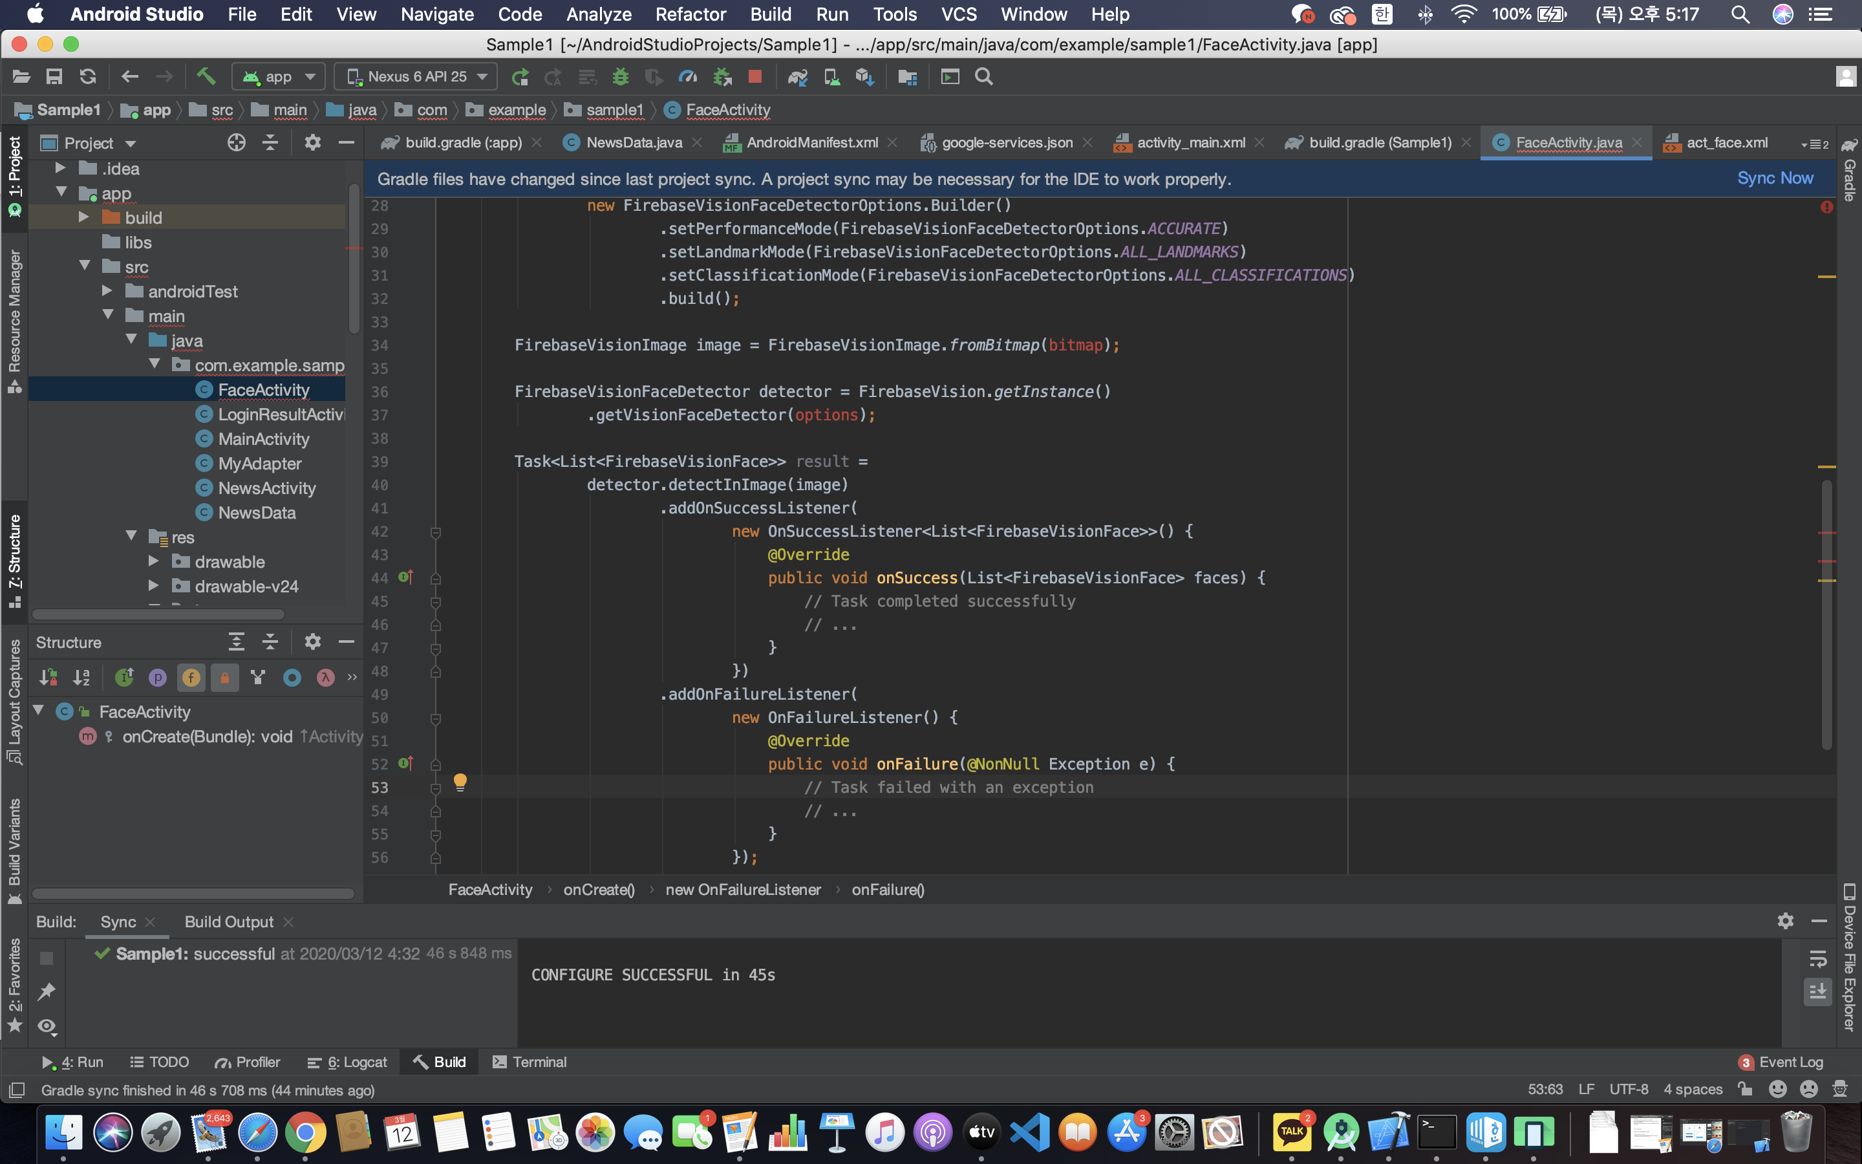Click the Search Everywhere magnifier in toolbar
Image resolution: width=1862 pixels, height=1164 pixels.
(x=983, y=76)
